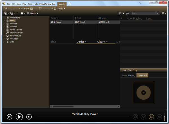Click the Burn toolbar button

(x=25, y=8)
